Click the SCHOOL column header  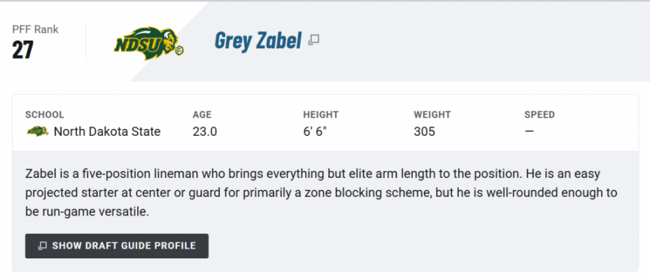pyautogui.click(x=45, y=115)
